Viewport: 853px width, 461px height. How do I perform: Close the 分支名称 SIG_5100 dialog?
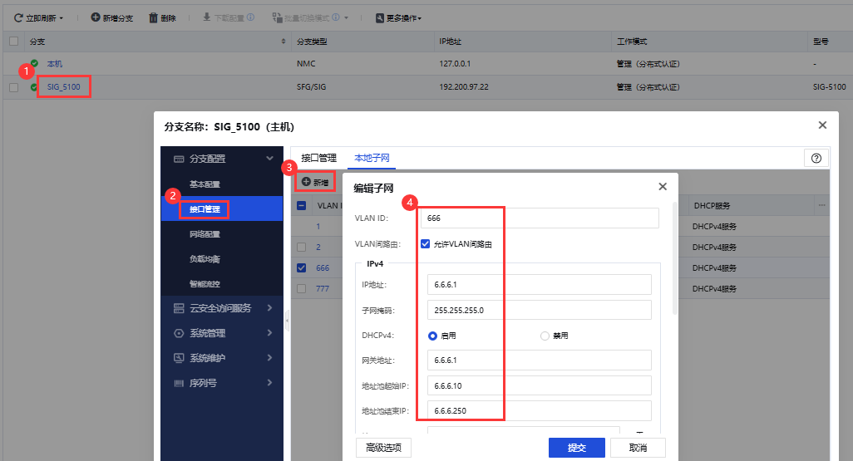(822, 125)
